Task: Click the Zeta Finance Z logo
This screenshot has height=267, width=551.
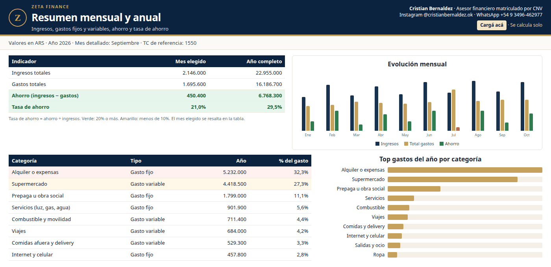Action: (x=18, y=18)
